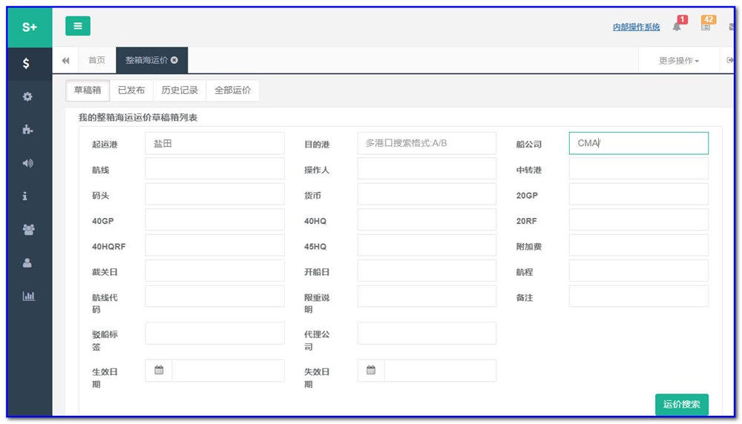This screenshot has width=742, height=424.
Task: Open the group users sidebar icon
Action: coord(28,229)
